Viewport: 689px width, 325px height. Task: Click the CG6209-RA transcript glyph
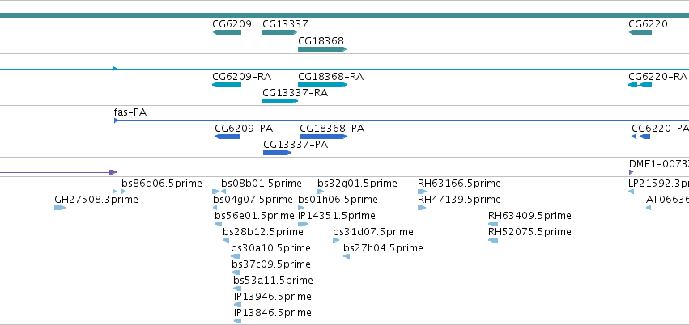click(227, 85)
